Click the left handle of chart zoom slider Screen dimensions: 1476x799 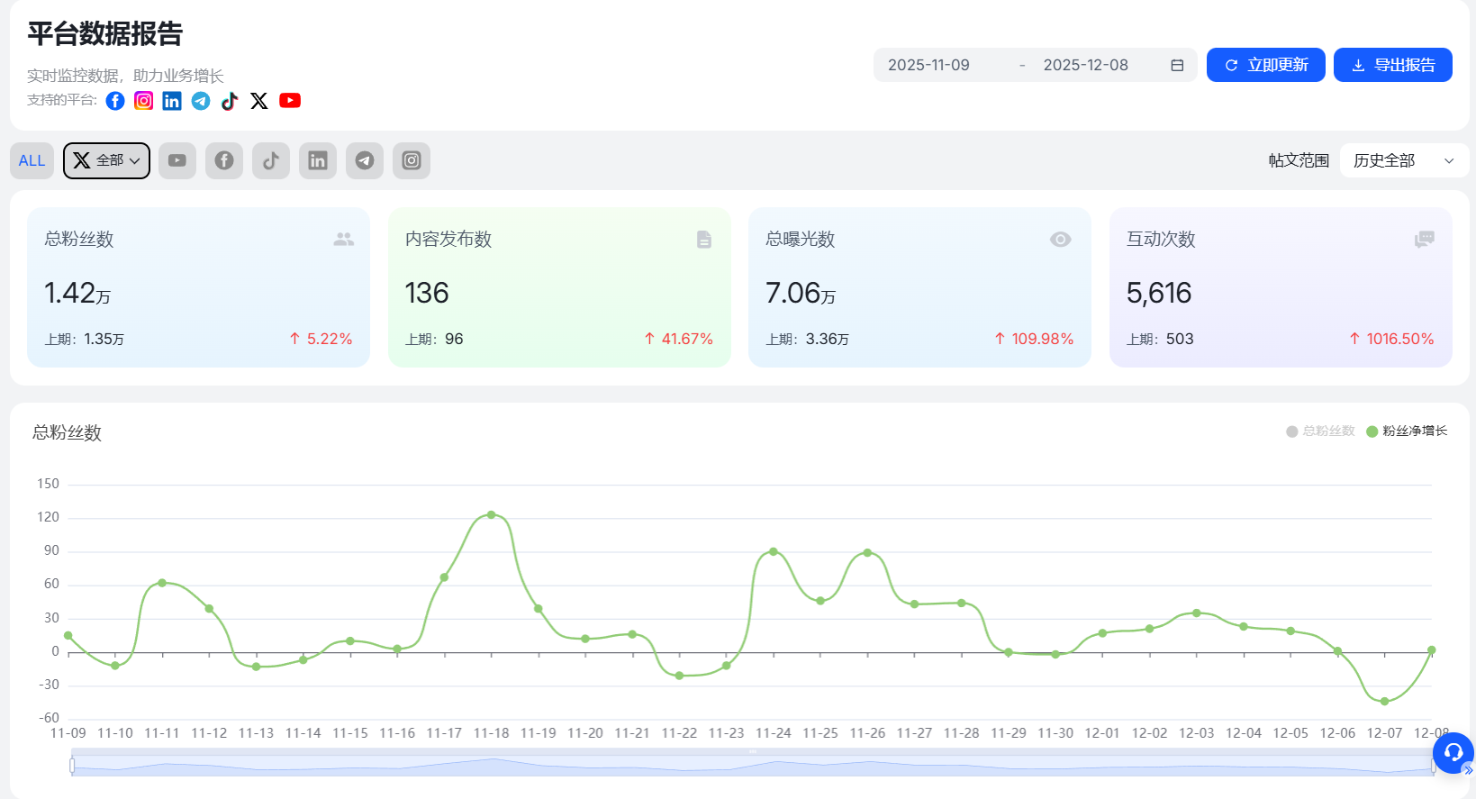[x=72, y=766]
